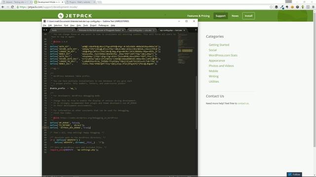Viewport: 316px width, 177px height.
Task: Click the lightbulb extension icon
Action: (303, 7)
